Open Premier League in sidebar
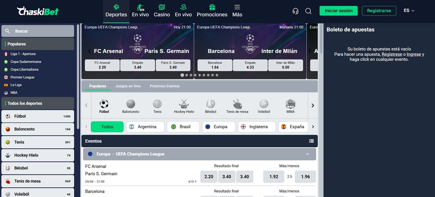 coord(22,77)
